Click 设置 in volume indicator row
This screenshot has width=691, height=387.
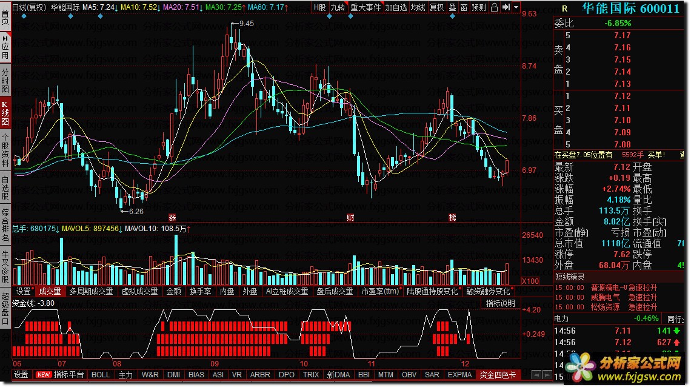click(24, 291)
